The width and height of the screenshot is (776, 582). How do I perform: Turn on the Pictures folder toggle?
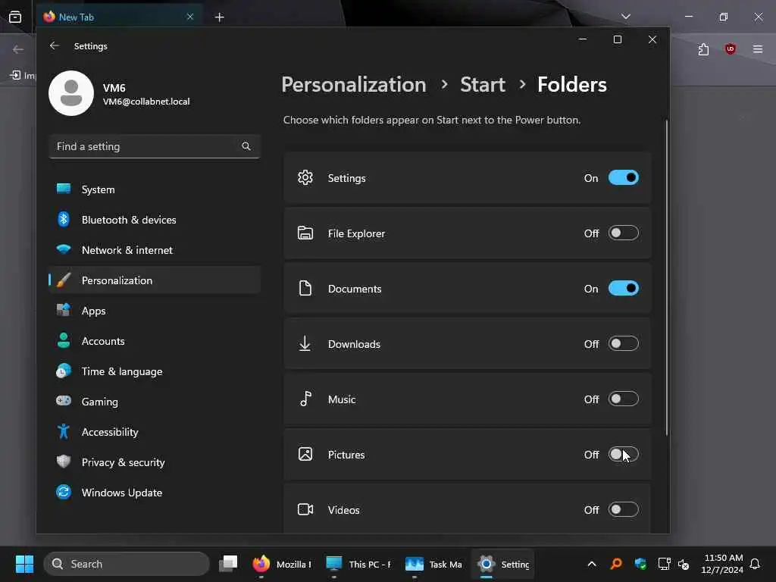(x=623, y=455)
